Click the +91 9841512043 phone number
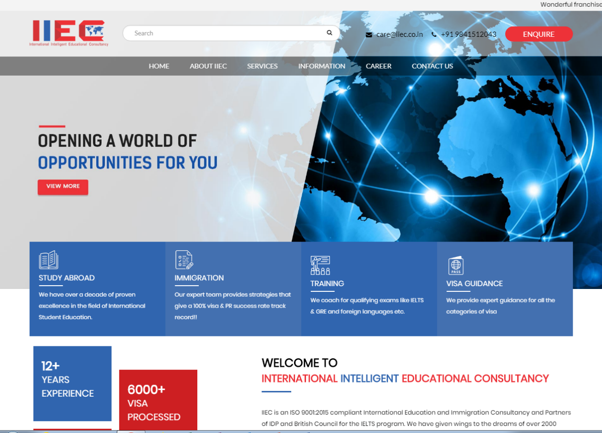 (x=468, y=34)
